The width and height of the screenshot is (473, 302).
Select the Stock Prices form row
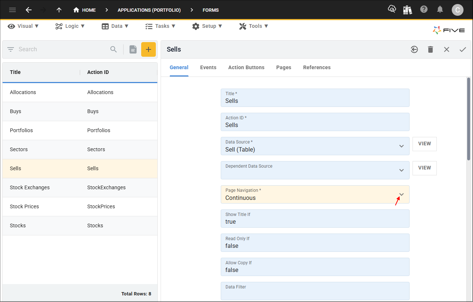pyautogui.click(x=80, y=206)
